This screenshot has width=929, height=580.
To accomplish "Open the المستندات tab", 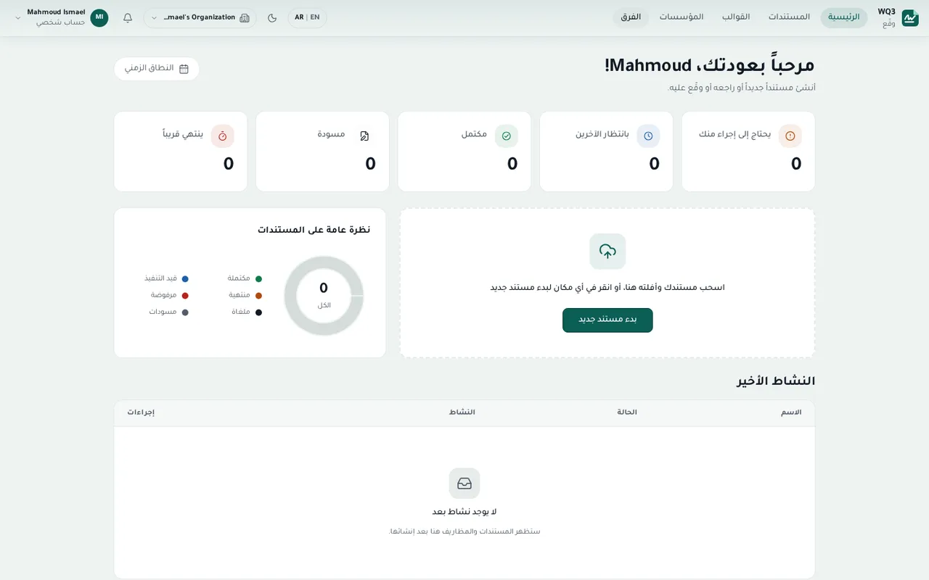I will click(790, 18).
